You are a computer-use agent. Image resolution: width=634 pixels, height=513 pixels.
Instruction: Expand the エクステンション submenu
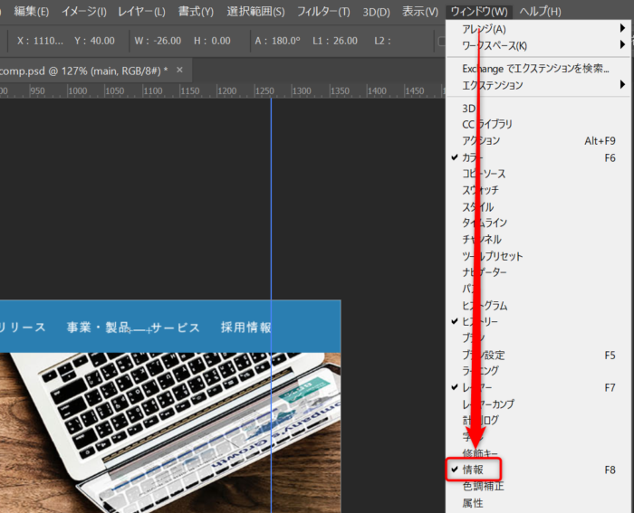point(493,85)
